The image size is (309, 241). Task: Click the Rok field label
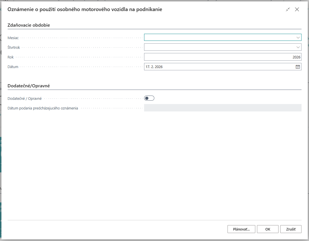[10, 57]
